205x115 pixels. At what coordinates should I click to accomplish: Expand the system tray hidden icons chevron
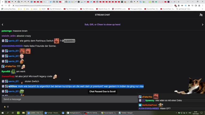pos(176,113)
